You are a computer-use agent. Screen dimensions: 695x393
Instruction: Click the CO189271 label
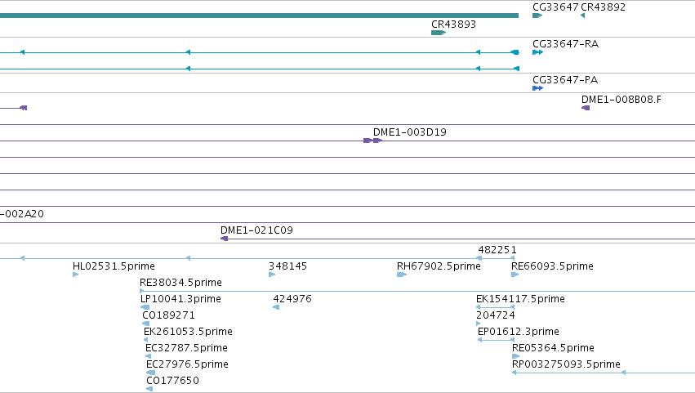coord(168,315)
